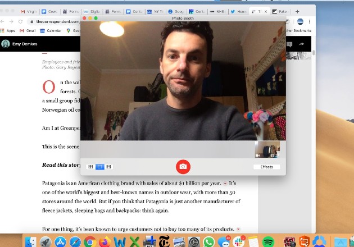This screenshot has width=354, height=247.
Task: Switch to the Cows document tab
Action: (x=49, y=11)
